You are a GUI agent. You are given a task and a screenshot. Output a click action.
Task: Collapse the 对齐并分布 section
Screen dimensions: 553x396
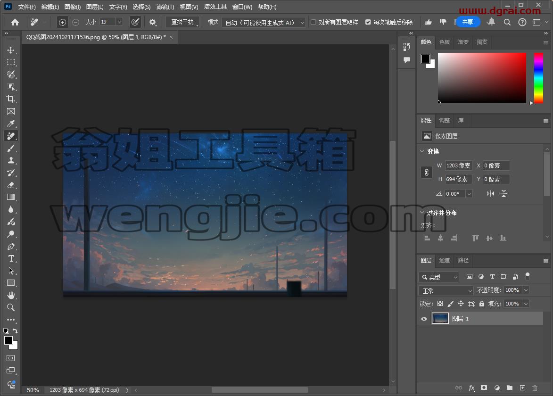pyautogui.click(x=422, y=212)
